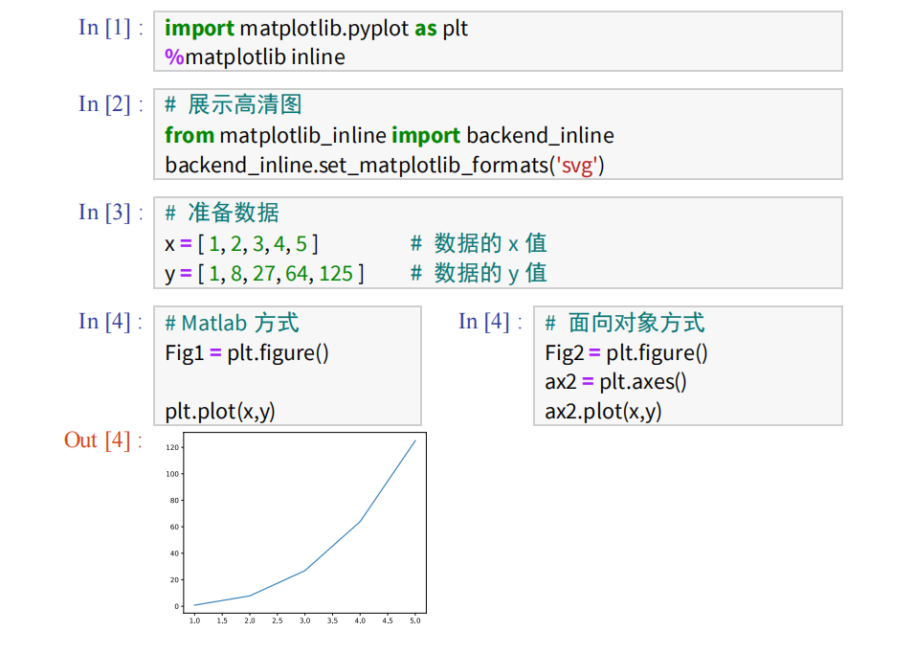Viewport: 914px width, 654px height.
Task: Click the x-axis tick label 5.0
Action: tap(415, 620)
